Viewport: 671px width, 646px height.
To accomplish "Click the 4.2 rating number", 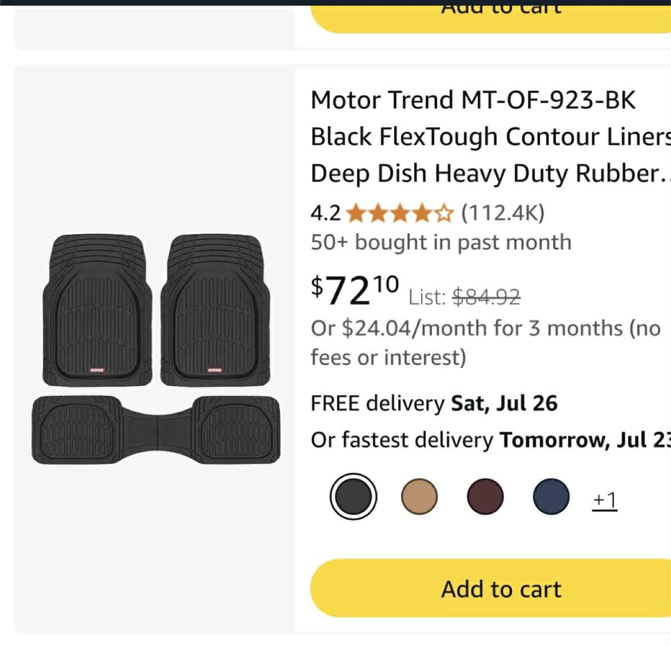I will [x=325, y=214].
